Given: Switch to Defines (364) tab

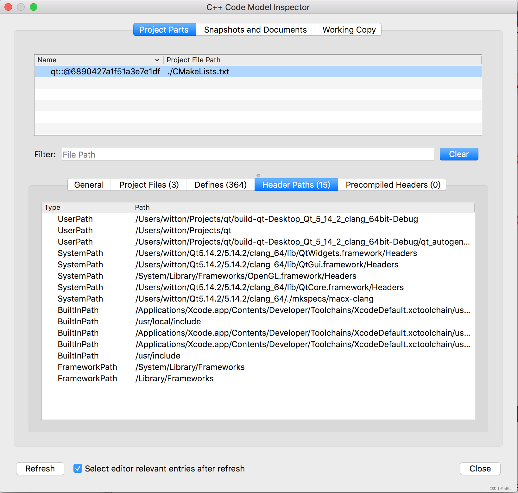Looking at the screenshot, I should tap(220, 185).
